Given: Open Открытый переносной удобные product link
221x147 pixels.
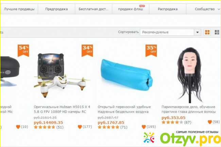Looking at the screenshot, I should (124, 109).
